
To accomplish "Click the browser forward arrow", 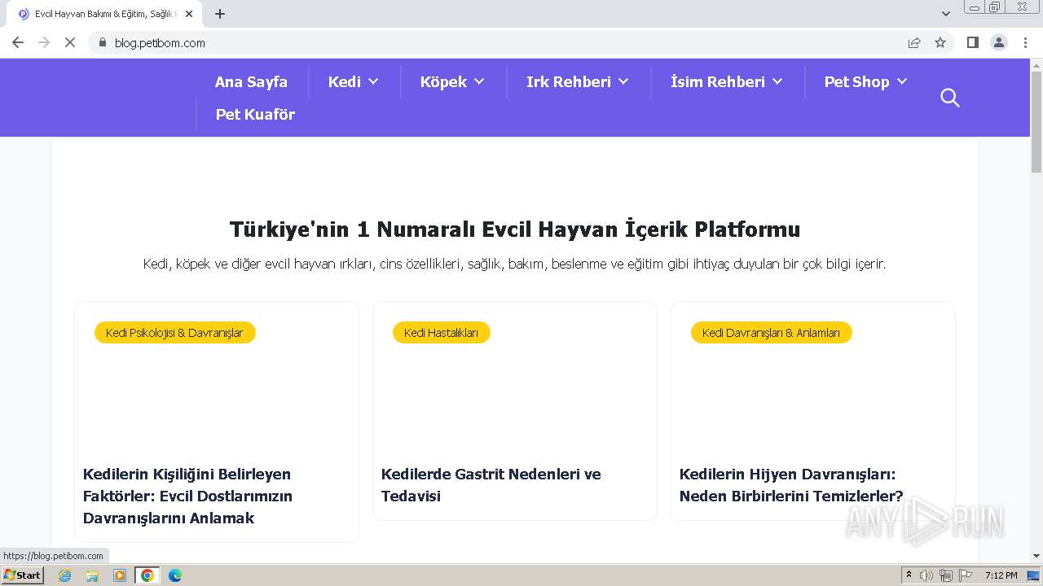I will tap(44, 42).
